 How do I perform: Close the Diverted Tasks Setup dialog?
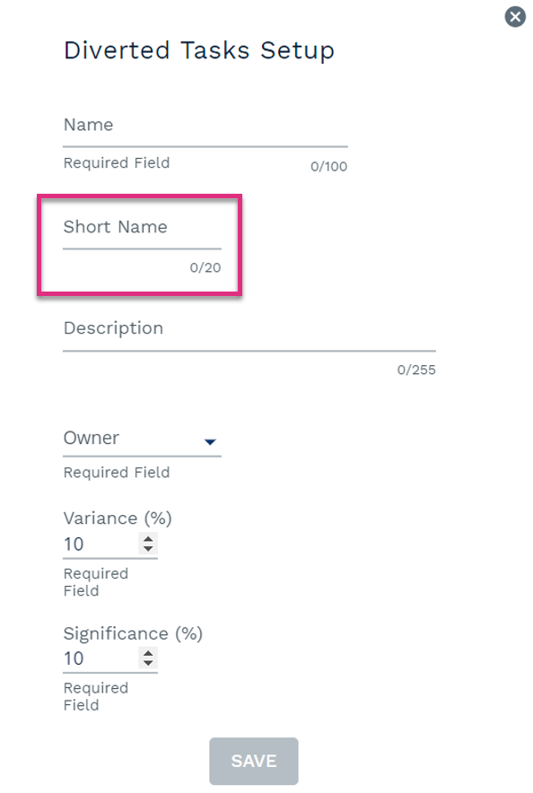tap(515, 17)
